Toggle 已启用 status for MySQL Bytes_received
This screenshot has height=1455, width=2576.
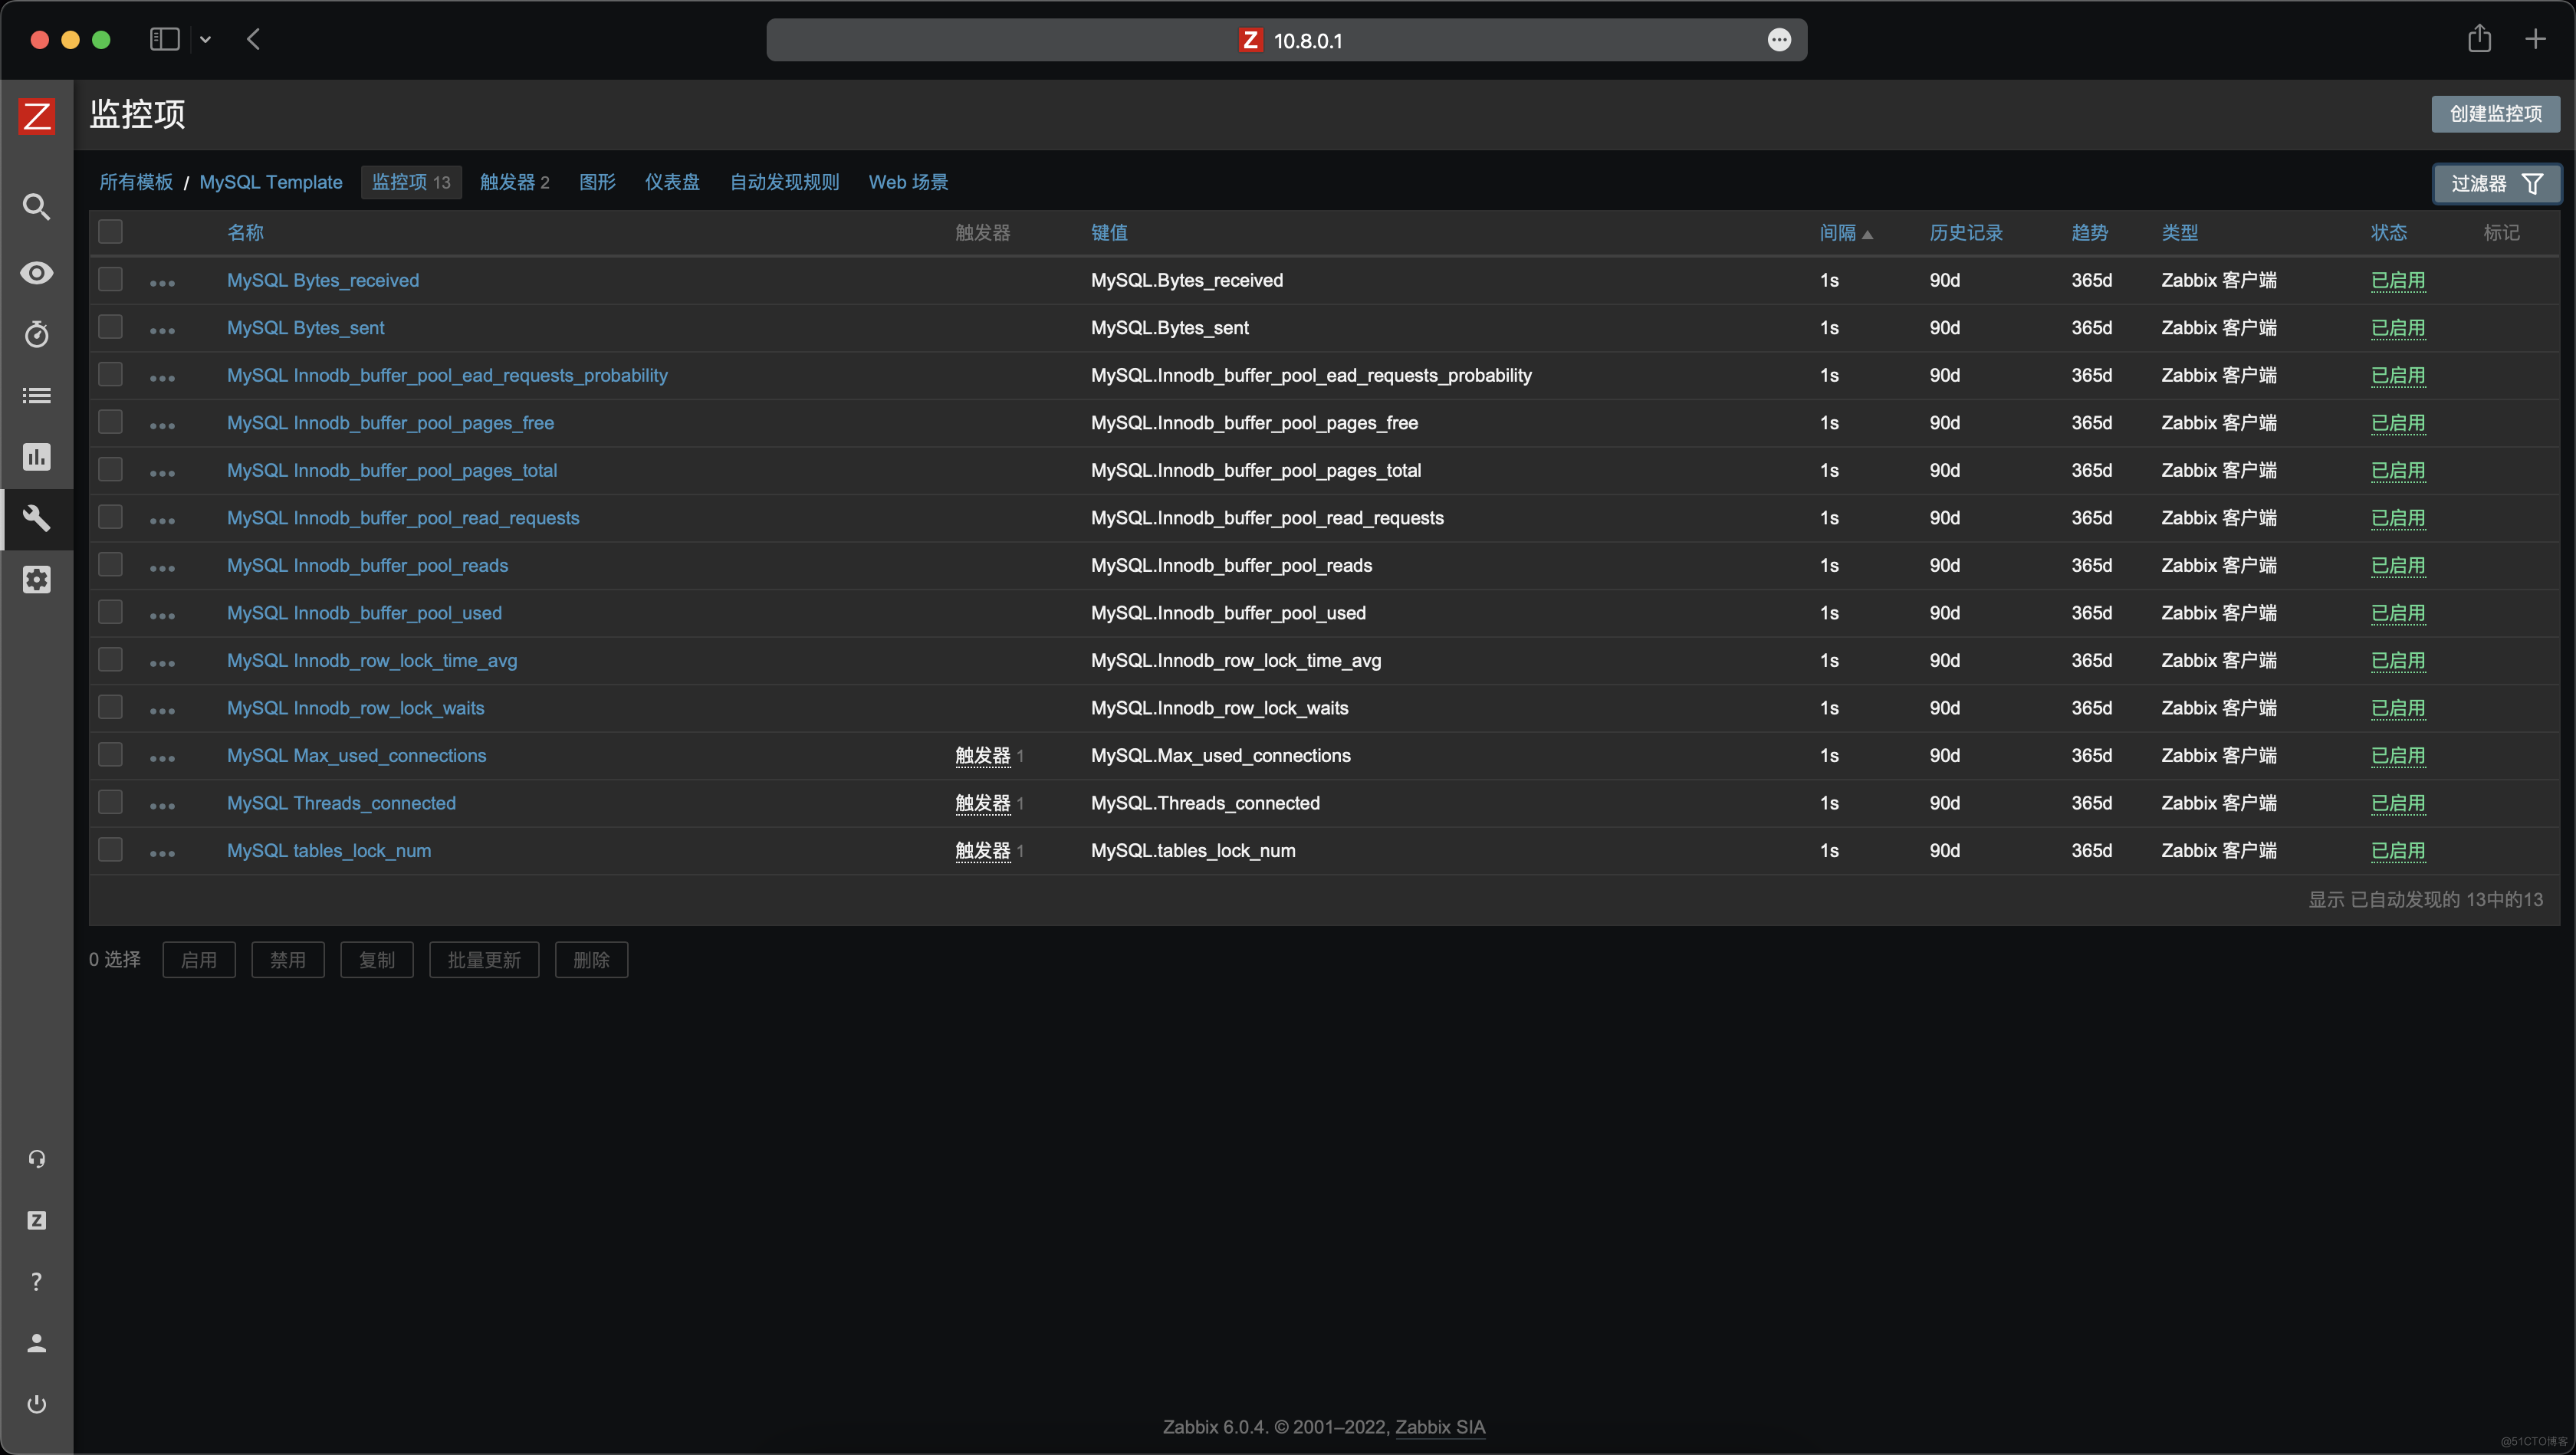pyautogui.click(x=2397, y=281)
